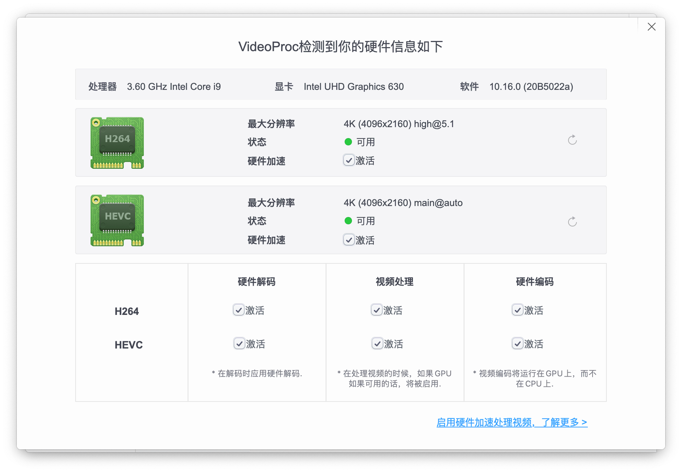Click green available status dot for HEVC

click(348, 221)
